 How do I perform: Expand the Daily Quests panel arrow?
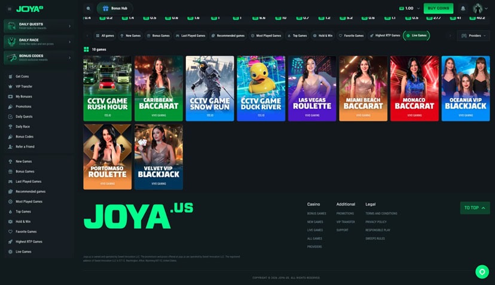pyautogui.click(x=70, y=26)
